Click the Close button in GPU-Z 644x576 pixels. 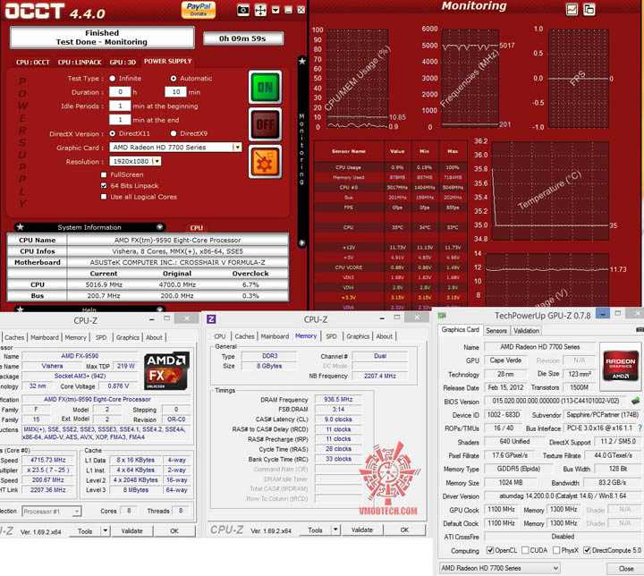tap(625, 568)
